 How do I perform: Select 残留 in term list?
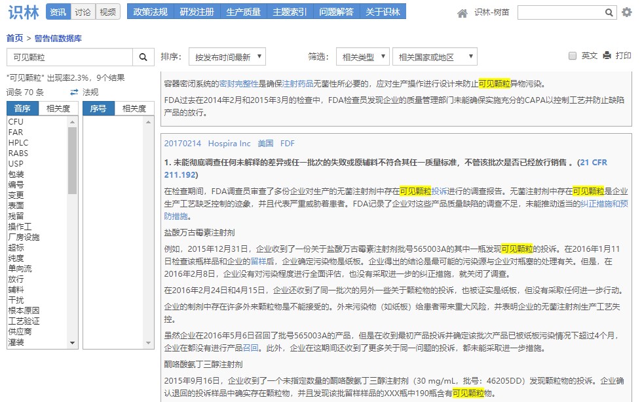16,216
